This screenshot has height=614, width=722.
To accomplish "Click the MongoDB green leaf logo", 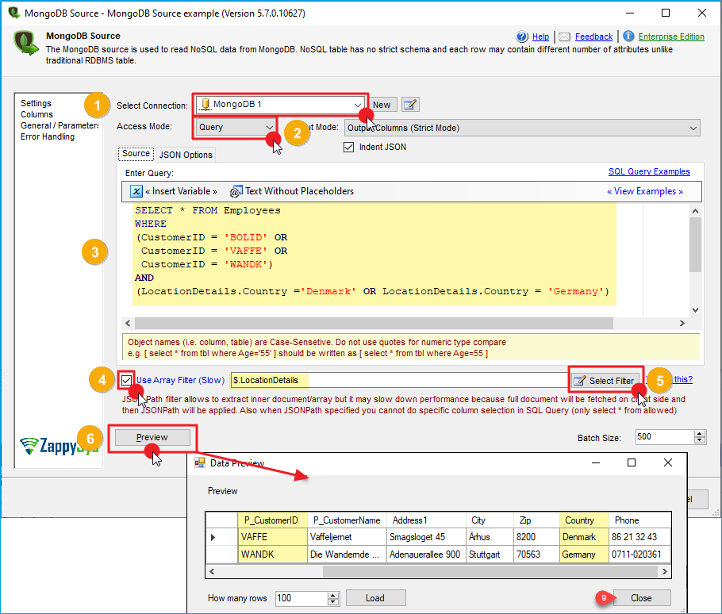I will [26, 42].
